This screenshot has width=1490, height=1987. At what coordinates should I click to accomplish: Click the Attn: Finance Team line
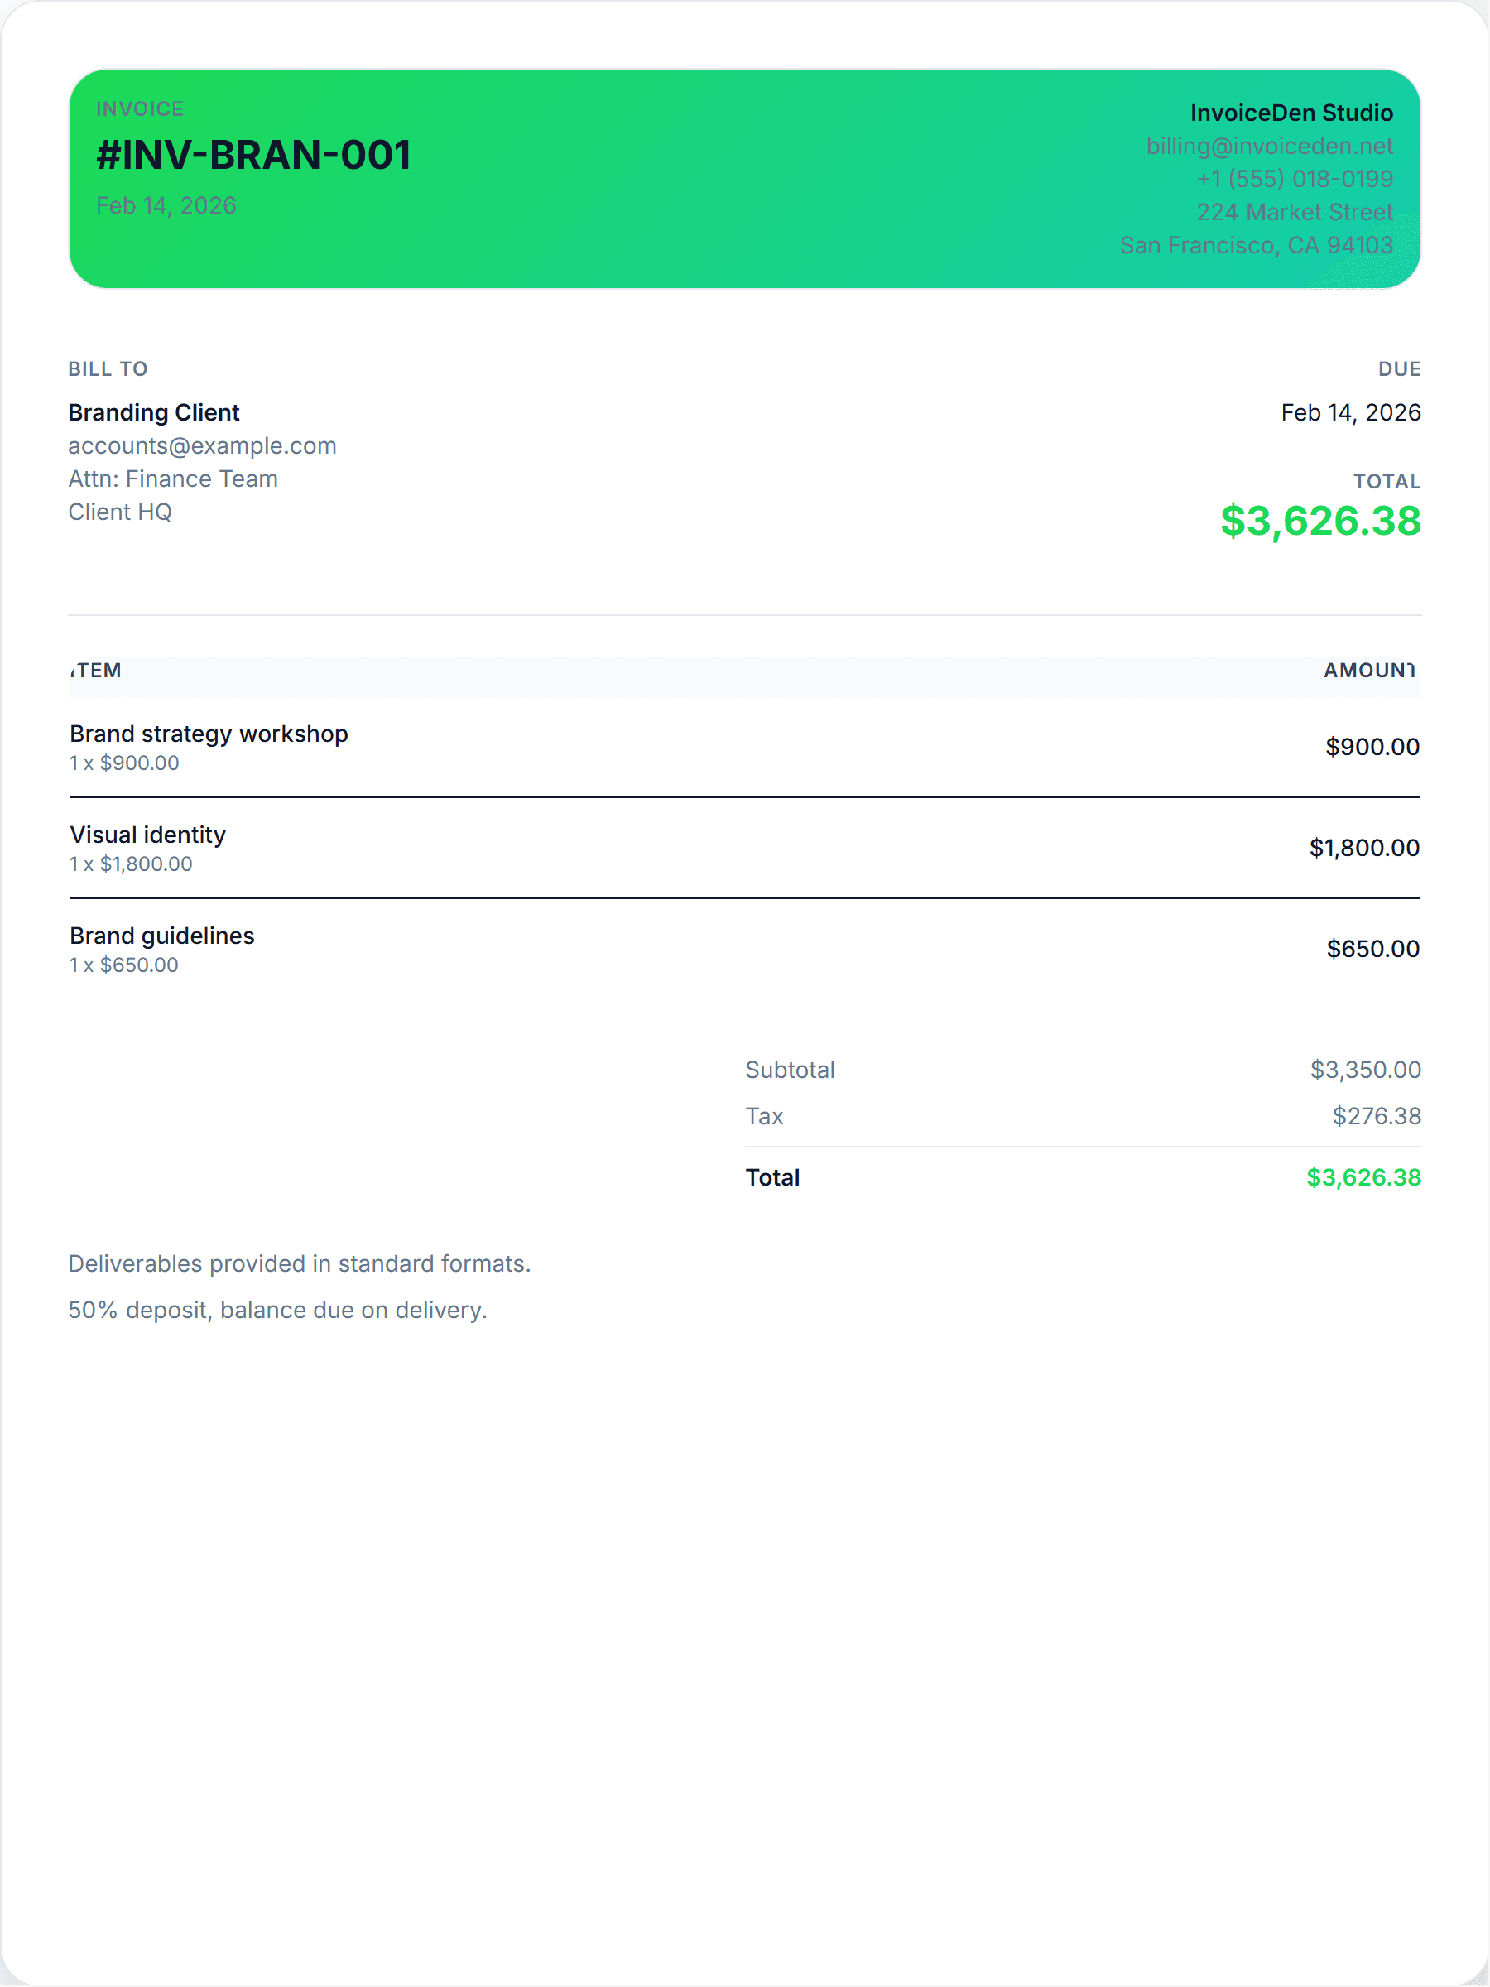173,479
